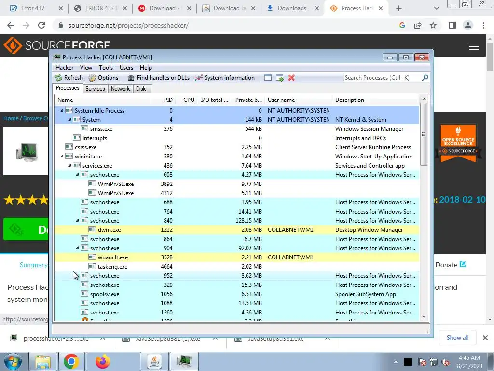Collapse svchost.exe PID 904 node
This screenshot has width=494, height=371.
(x=78, y=248)
